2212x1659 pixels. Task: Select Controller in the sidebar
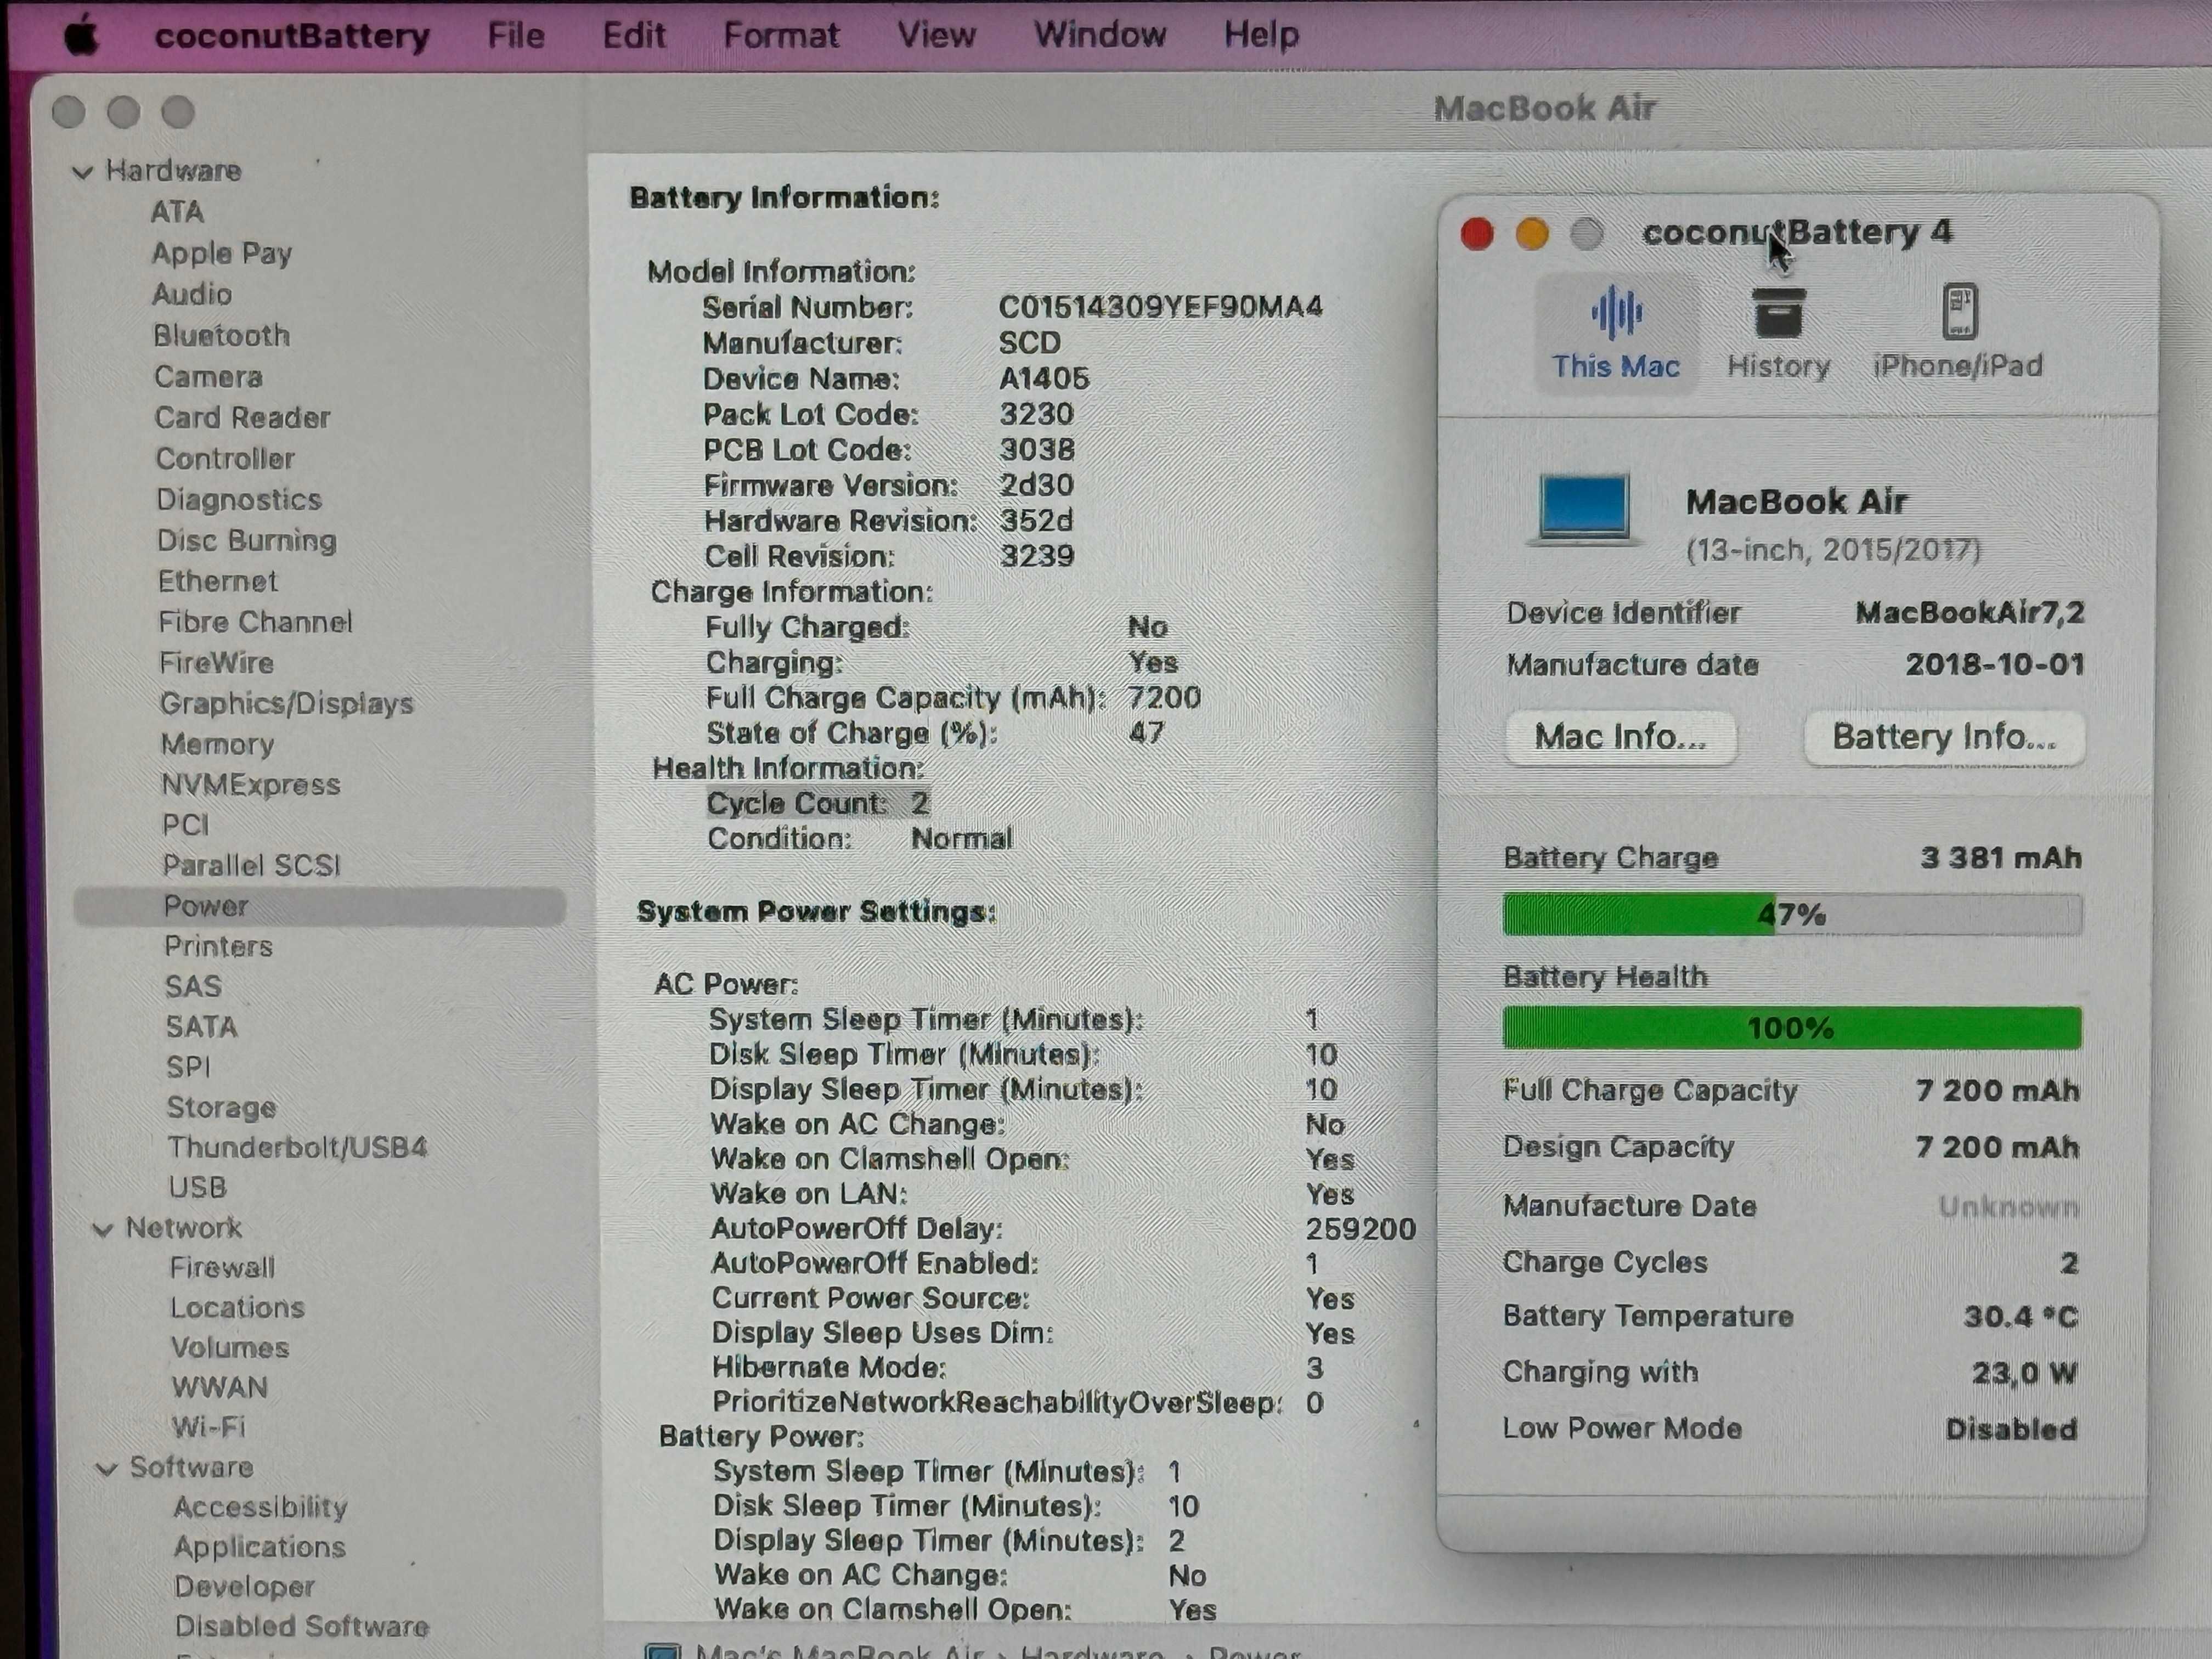225,459
